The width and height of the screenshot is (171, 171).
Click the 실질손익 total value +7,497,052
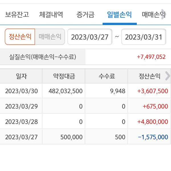[151, 57]
